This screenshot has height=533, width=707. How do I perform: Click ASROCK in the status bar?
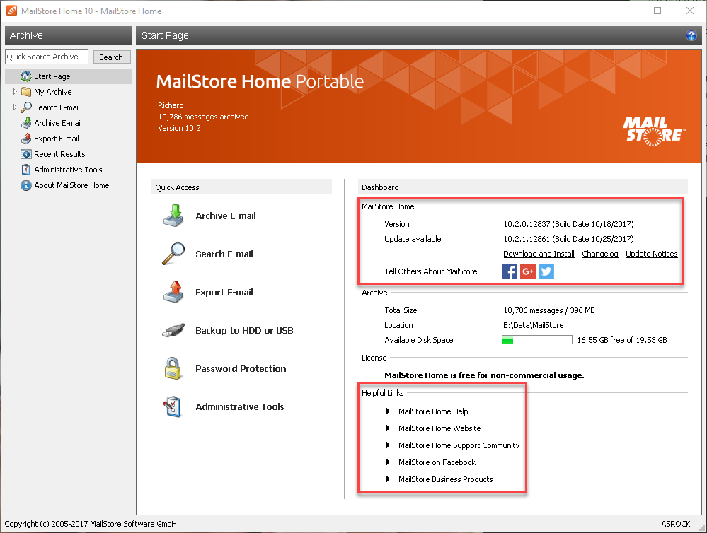pyautogui.click(x=675, y=524)
